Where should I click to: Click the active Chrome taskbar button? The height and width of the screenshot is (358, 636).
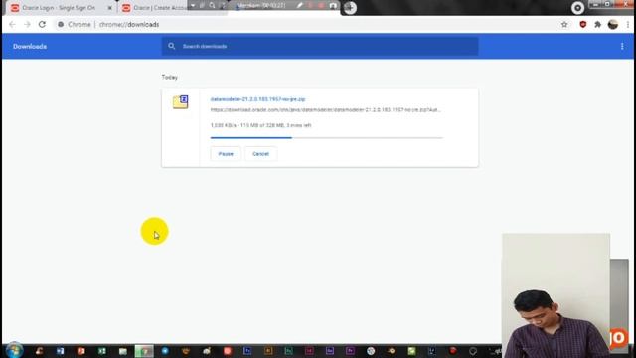click(144, 351)
